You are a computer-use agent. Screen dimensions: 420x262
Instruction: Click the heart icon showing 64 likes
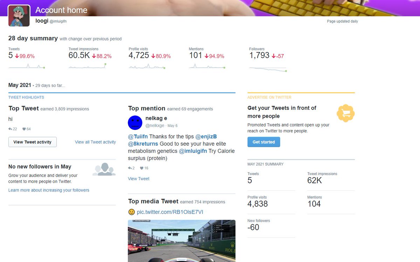pyautogui.click(x=24, y=129)
